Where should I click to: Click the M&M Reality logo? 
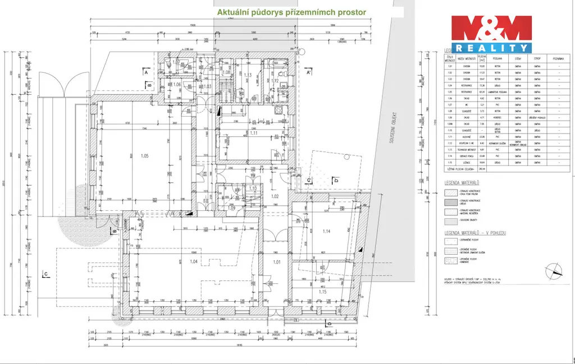pos(492,34)
